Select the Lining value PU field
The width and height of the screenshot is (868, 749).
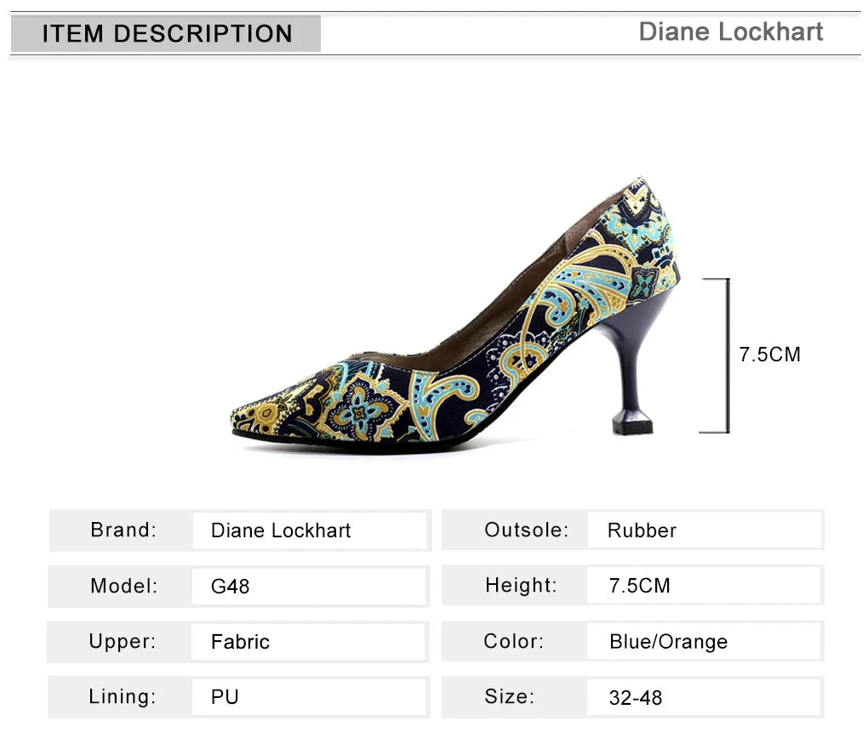(309, 697)
